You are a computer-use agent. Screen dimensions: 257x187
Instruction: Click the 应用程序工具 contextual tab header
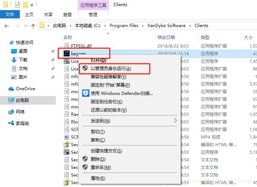click(x=93, y=5)
